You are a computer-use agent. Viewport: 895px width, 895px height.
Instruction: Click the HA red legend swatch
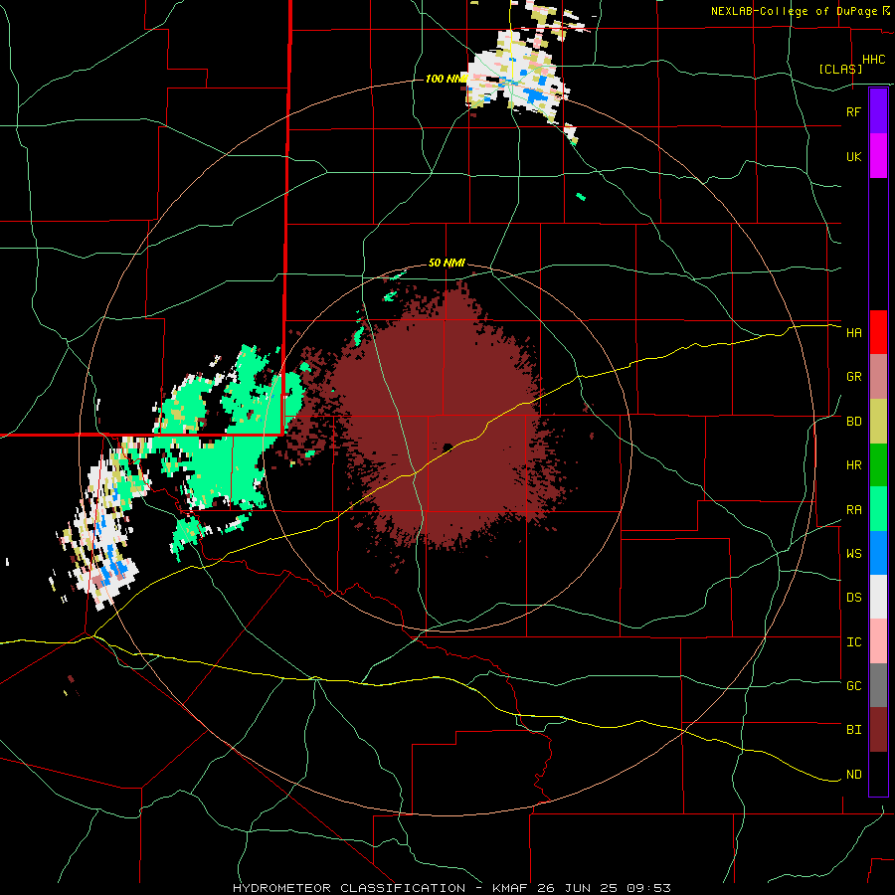878,332
